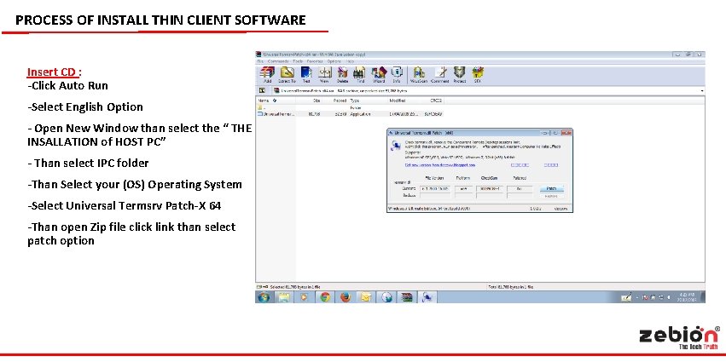726x362 pixels.
Task: Open Google Chrome from the taskbar
Action: (325, 297)
